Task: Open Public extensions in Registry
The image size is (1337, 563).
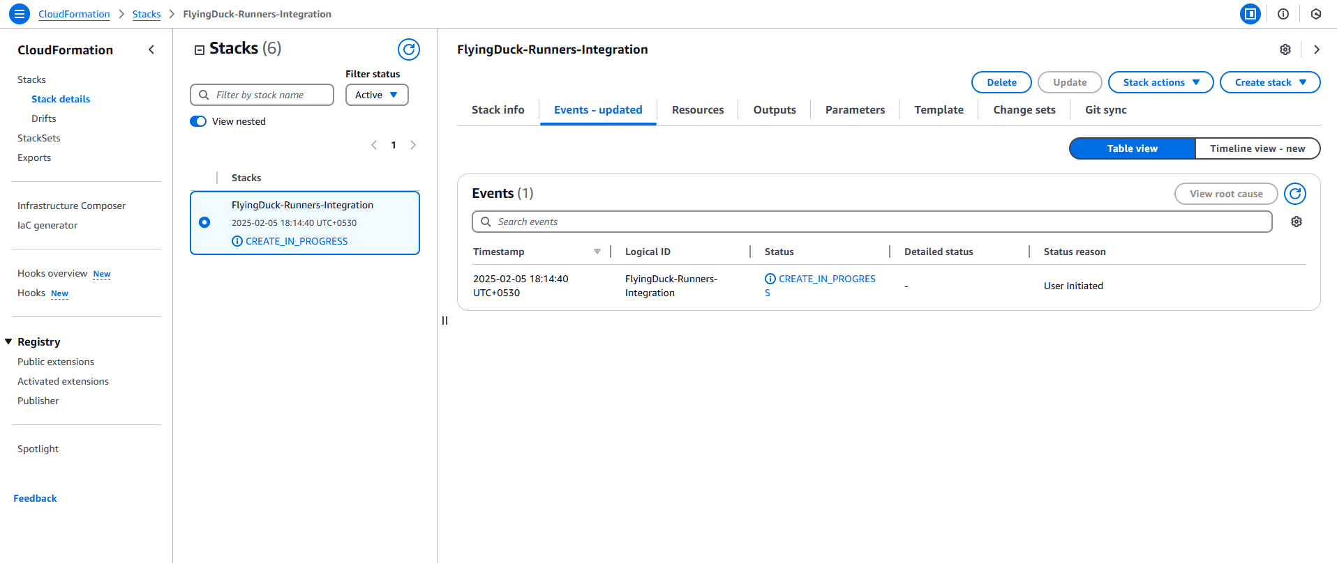Action: [56, 362]
